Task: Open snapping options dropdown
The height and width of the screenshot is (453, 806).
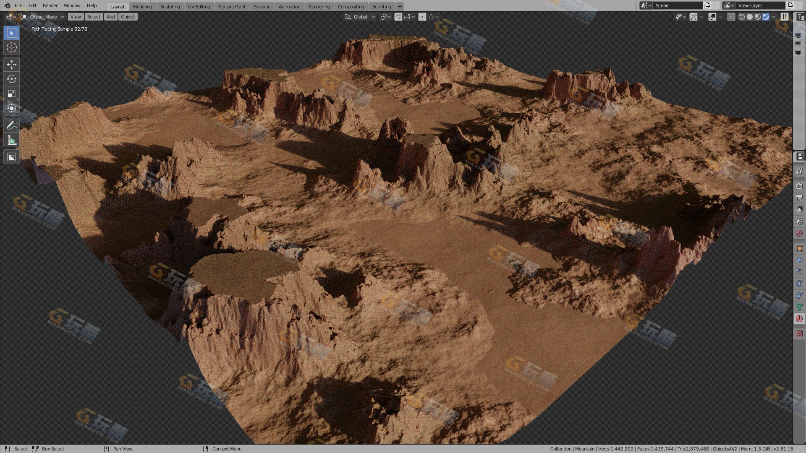Action: [409, 17]
